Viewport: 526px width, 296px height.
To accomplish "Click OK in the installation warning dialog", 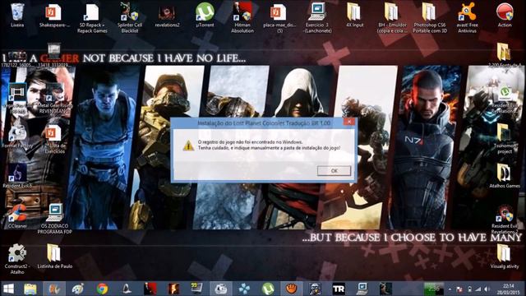I will [x=335, y=171].
